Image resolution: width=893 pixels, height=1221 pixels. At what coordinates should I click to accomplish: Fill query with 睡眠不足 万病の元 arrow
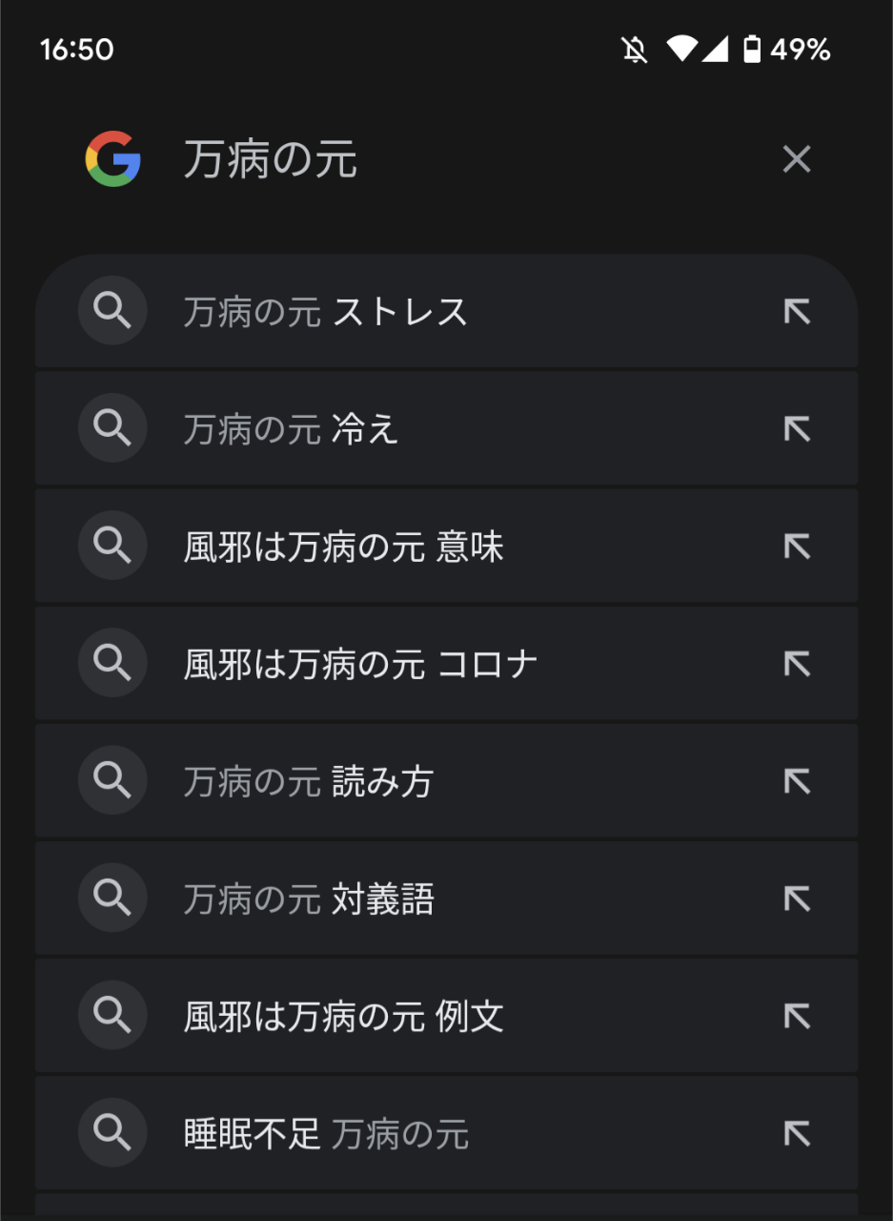pos(796,1133)
